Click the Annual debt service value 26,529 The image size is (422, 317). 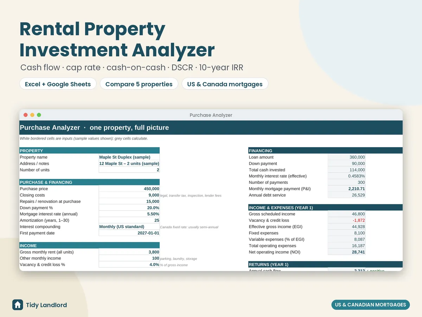pyautogui.click(x=346, y=195)
